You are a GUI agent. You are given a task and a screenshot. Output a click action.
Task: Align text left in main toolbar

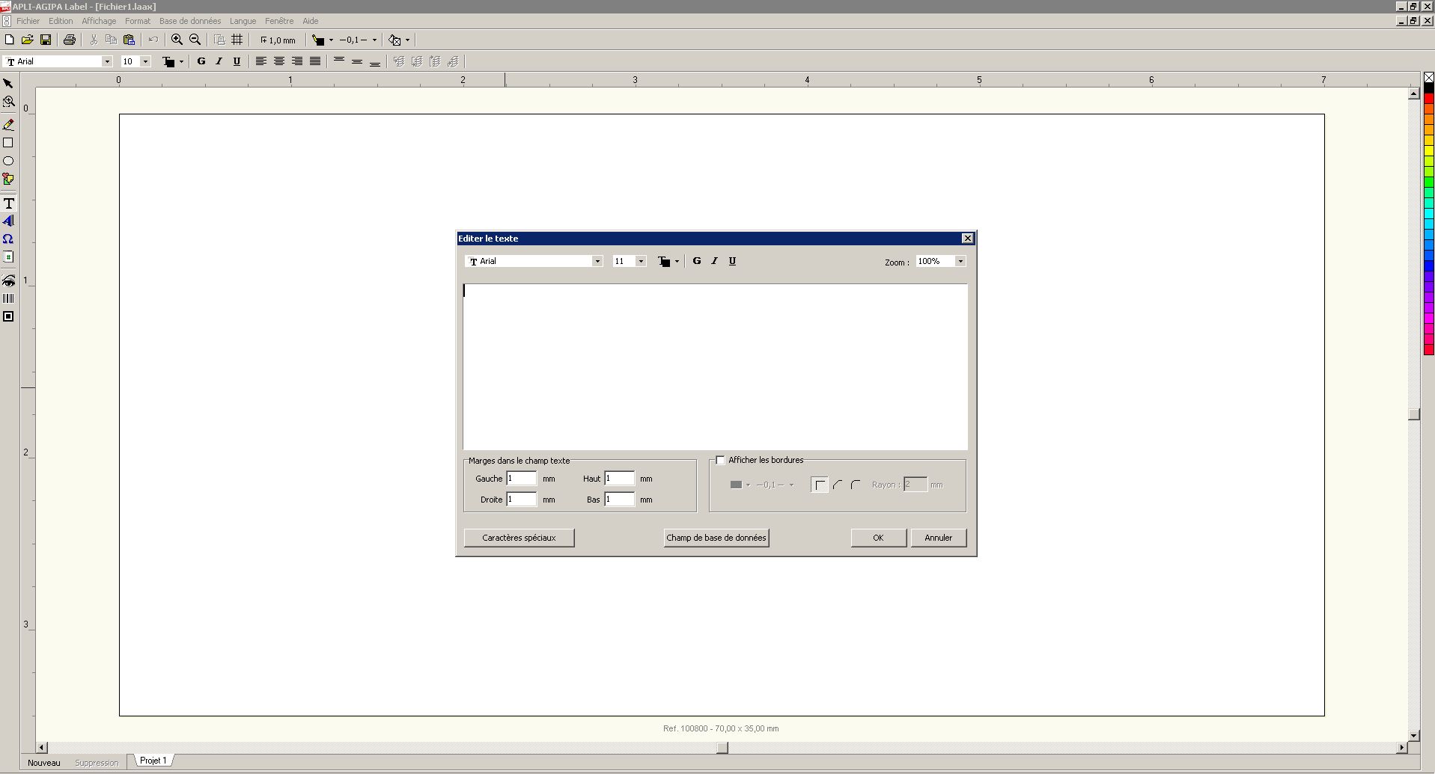(261, 61)
